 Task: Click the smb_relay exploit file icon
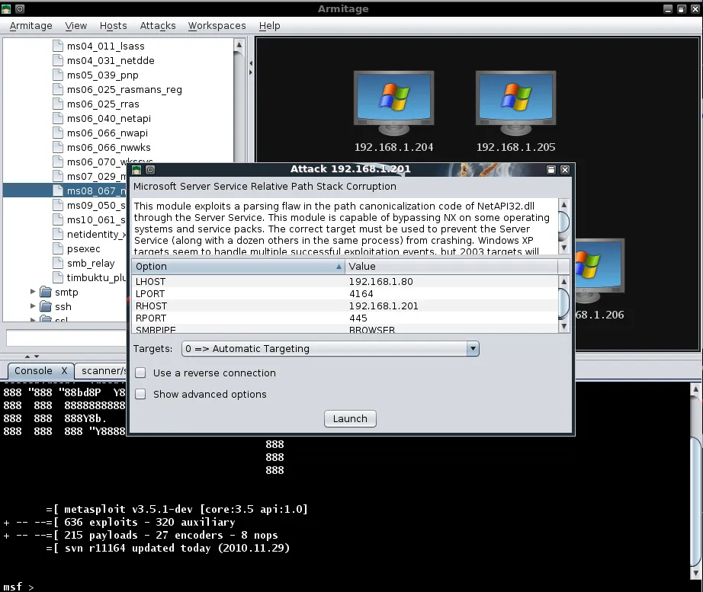[x=59, y=263]
